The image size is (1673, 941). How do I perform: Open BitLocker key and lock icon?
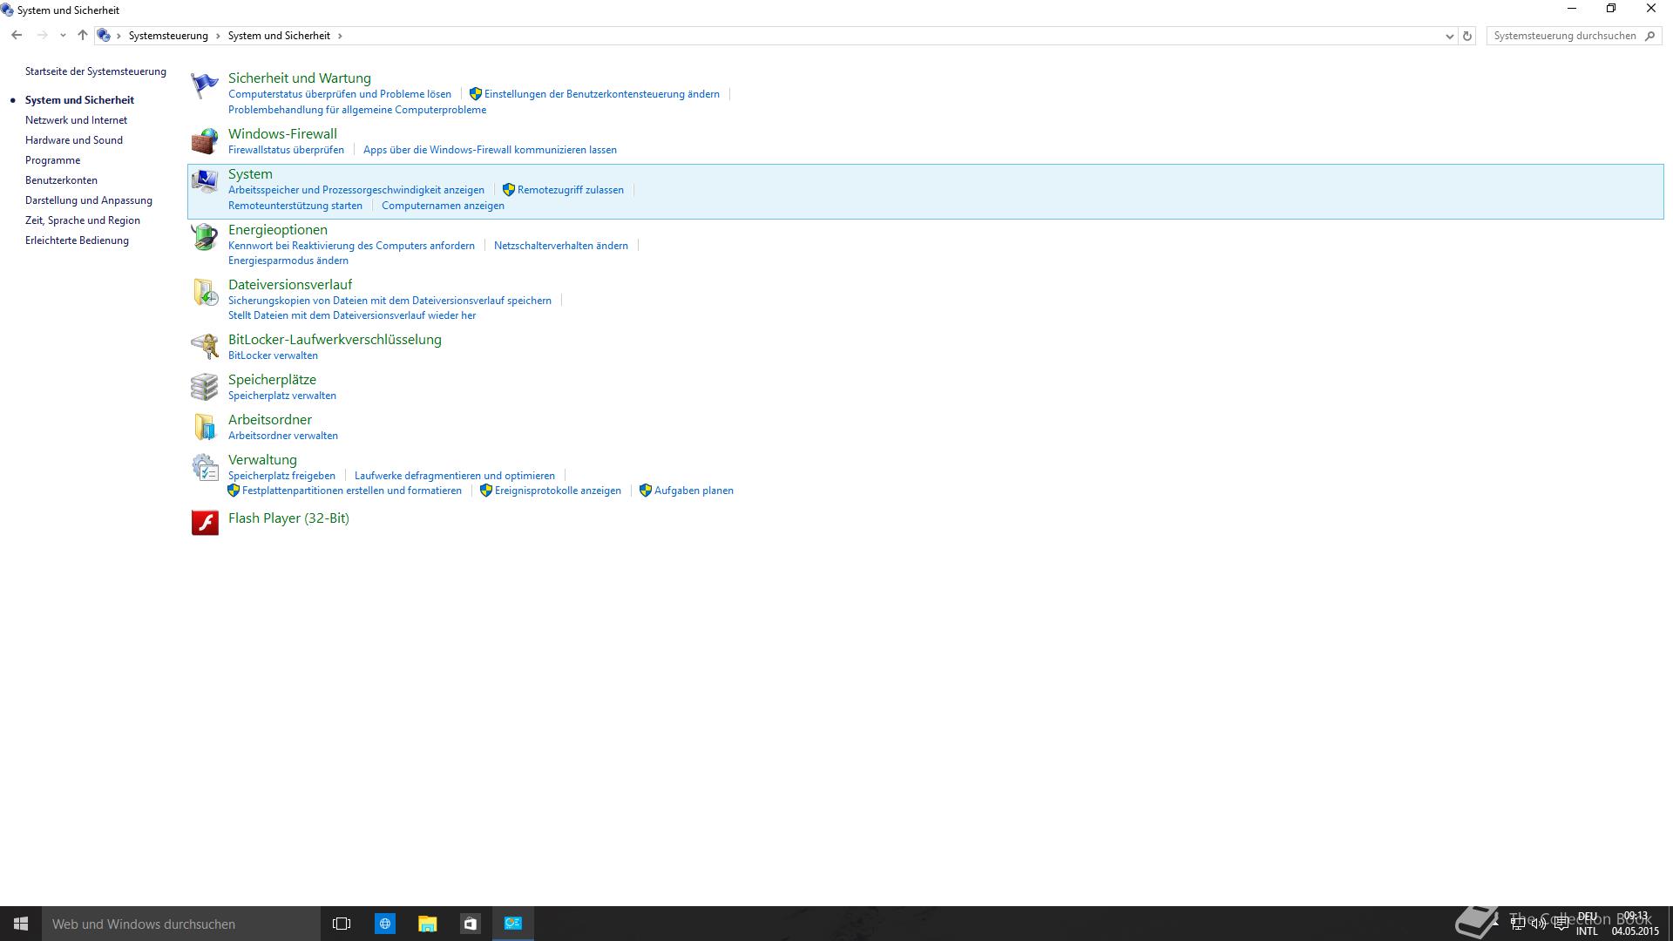pos(205,347)
